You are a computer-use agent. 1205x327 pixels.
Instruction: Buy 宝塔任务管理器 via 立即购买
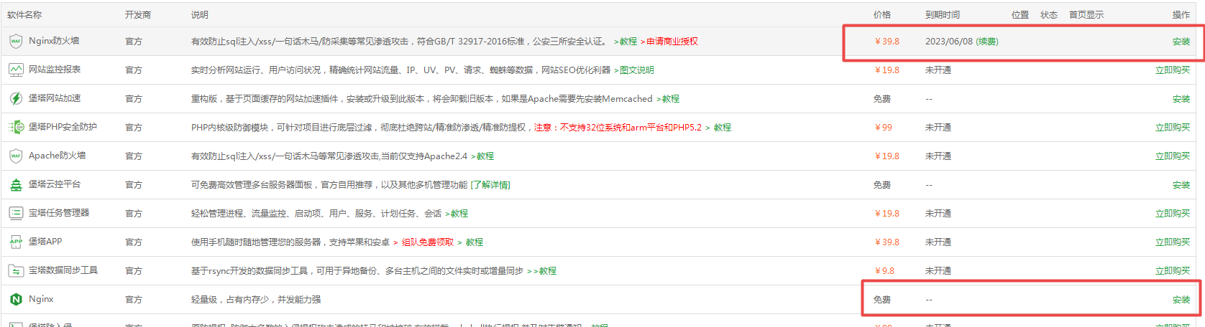tap(1173, 214)
